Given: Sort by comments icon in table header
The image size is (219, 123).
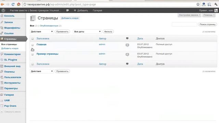Looking at the screenshot, I should 127,38.
